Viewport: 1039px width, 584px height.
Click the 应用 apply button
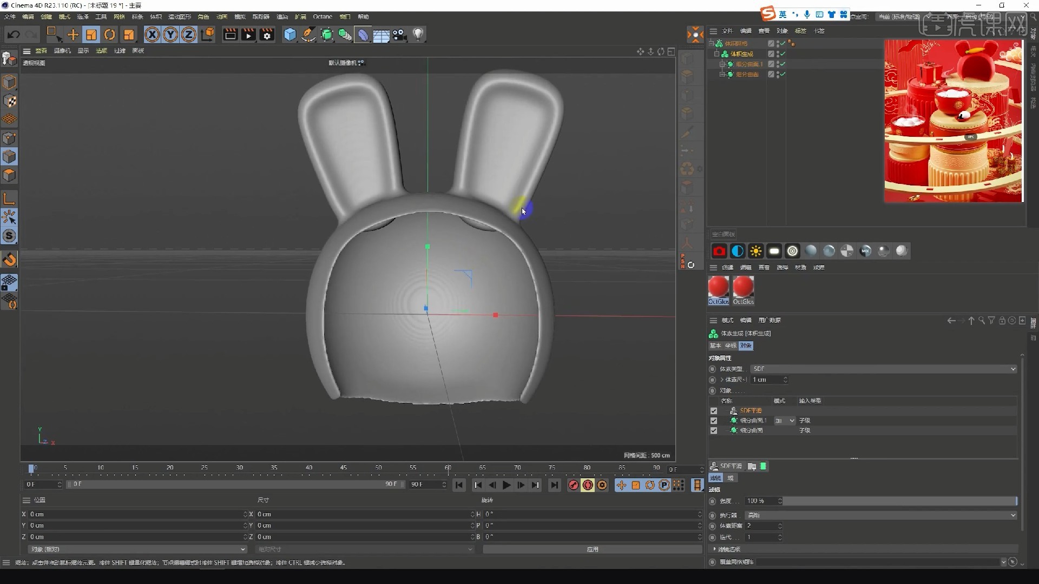(593, 549)
